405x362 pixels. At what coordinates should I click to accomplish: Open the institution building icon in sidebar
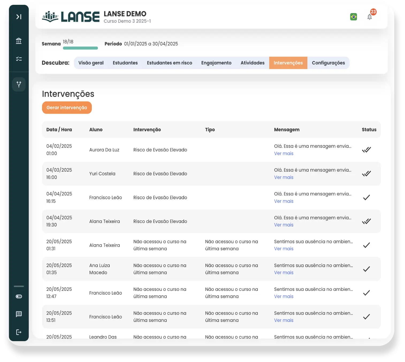point(19,41)
